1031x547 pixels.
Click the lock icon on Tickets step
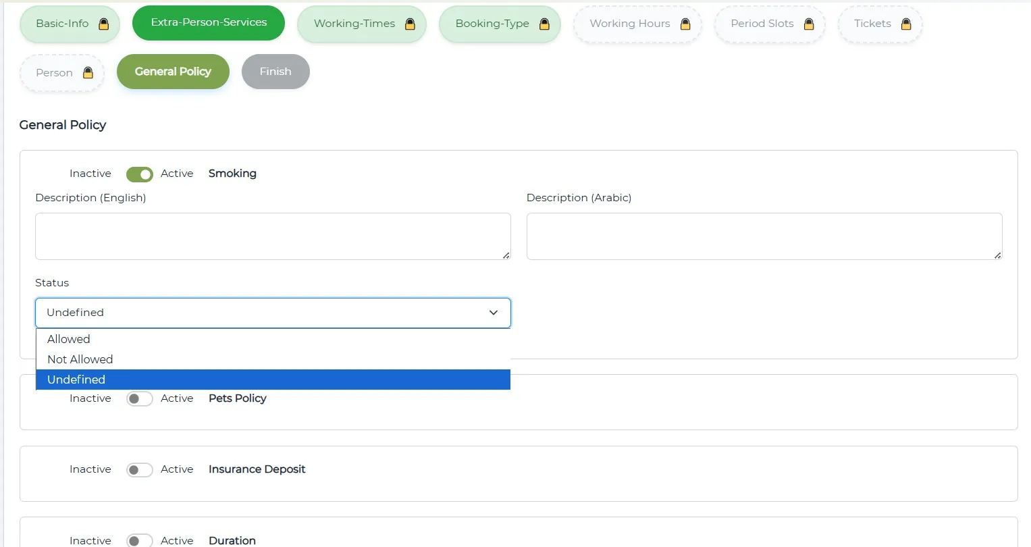[906, 24]
